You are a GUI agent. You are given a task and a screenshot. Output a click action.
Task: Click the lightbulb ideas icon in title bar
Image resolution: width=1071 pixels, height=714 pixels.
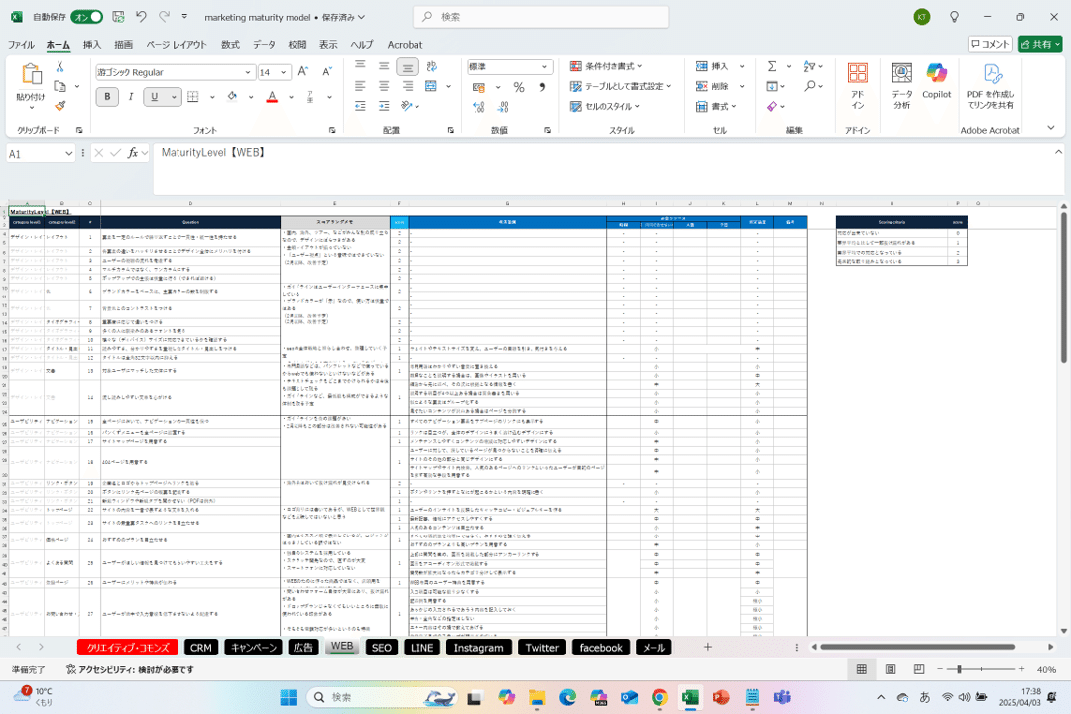tap(954, 17)
